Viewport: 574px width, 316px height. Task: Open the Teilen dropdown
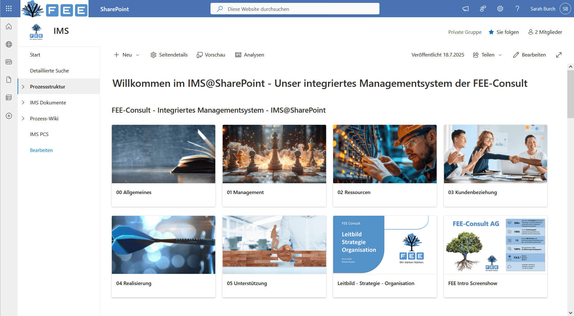[x=487, y=55]
